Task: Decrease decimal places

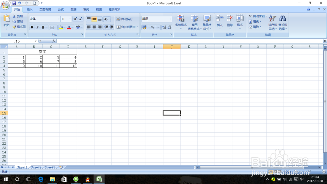Action: (169, 27)
